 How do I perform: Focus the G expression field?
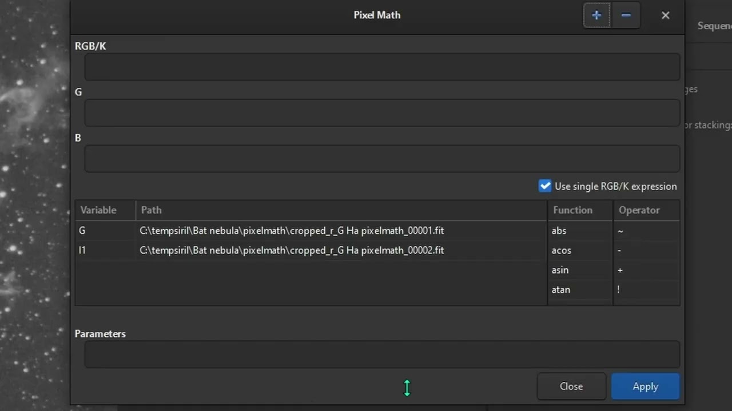click(382, 112)
